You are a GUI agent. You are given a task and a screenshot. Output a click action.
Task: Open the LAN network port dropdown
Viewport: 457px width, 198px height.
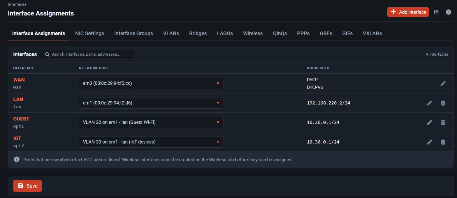151,103
